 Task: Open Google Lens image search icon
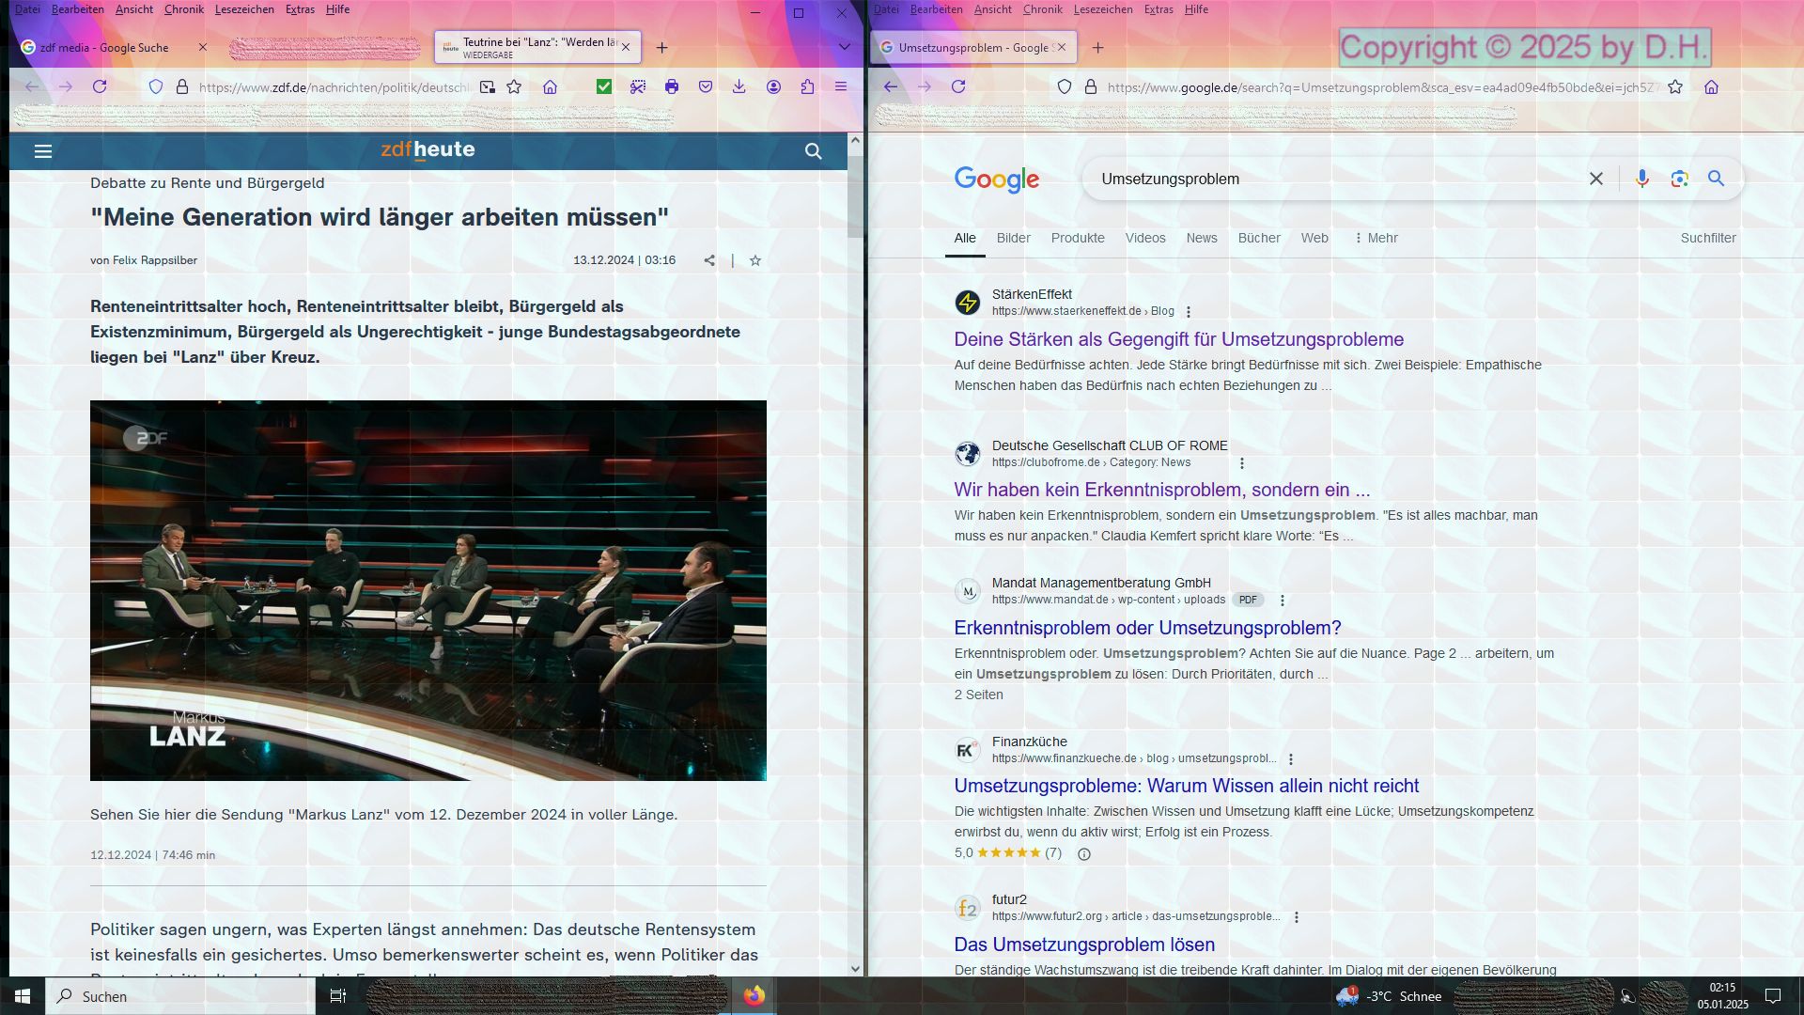pyautogui.click(x=1679, y=179)
